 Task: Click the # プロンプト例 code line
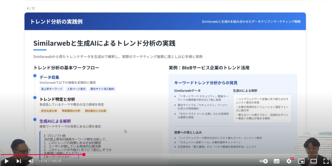(x=55, y=136)
